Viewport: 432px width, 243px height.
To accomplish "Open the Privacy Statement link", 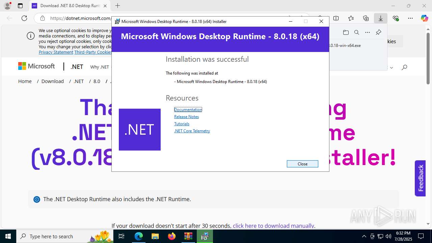I will 56,52.
